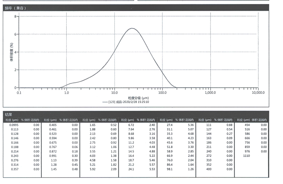Select the 24.1 particle size cell

coord(130,169)
